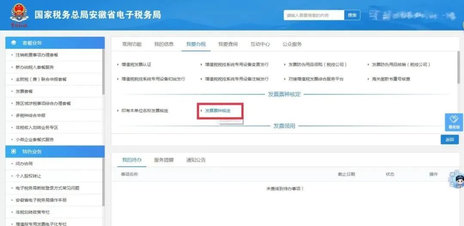Screen dimensions: 464x226
Task: Open the 互动中心 tab
Action: (x=260, y=44)
